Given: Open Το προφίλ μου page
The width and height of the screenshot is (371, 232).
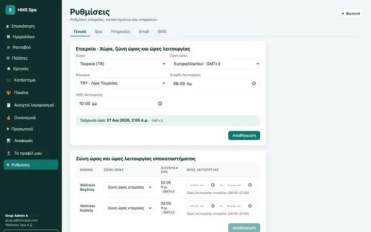Looking at the screenshot, I should (x=31, y=153).
